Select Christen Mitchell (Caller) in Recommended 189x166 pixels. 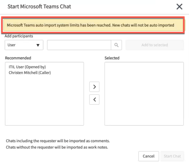[x=30, y=73]
